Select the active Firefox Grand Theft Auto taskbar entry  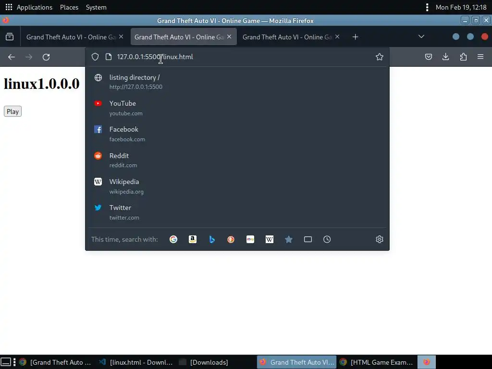(296, 362)
